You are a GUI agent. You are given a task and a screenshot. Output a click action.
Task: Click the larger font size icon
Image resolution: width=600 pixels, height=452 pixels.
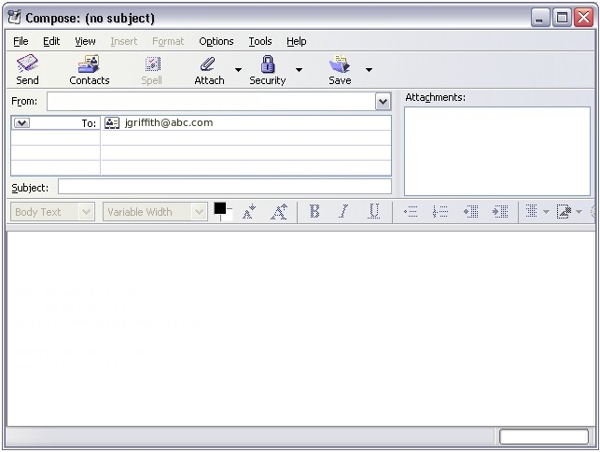(278, 212)
